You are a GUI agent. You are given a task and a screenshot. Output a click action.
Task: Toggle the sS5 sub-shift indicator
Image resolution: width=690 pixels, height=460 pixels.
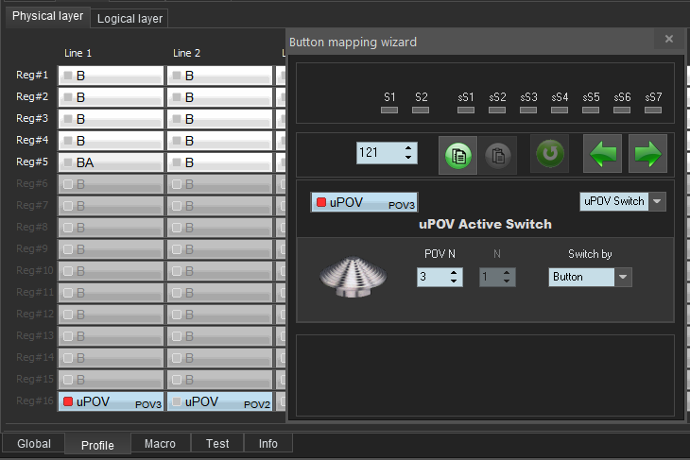pyautogui.click(x=591, y=110)
